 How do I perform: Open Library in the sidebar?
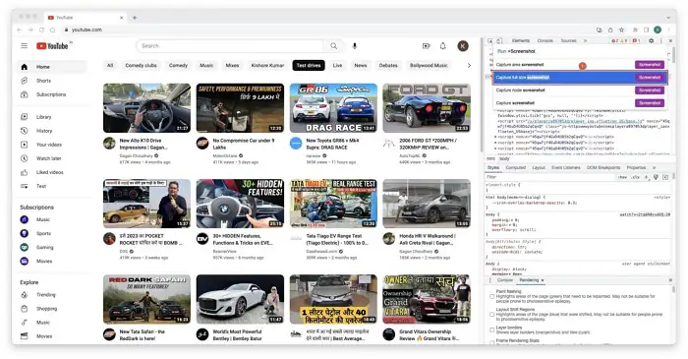pyautogui.click(x=53, y=117)
